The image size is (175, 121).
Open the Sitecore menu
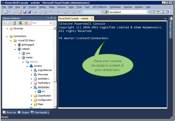pyautogui.click(x=61, y=7)
